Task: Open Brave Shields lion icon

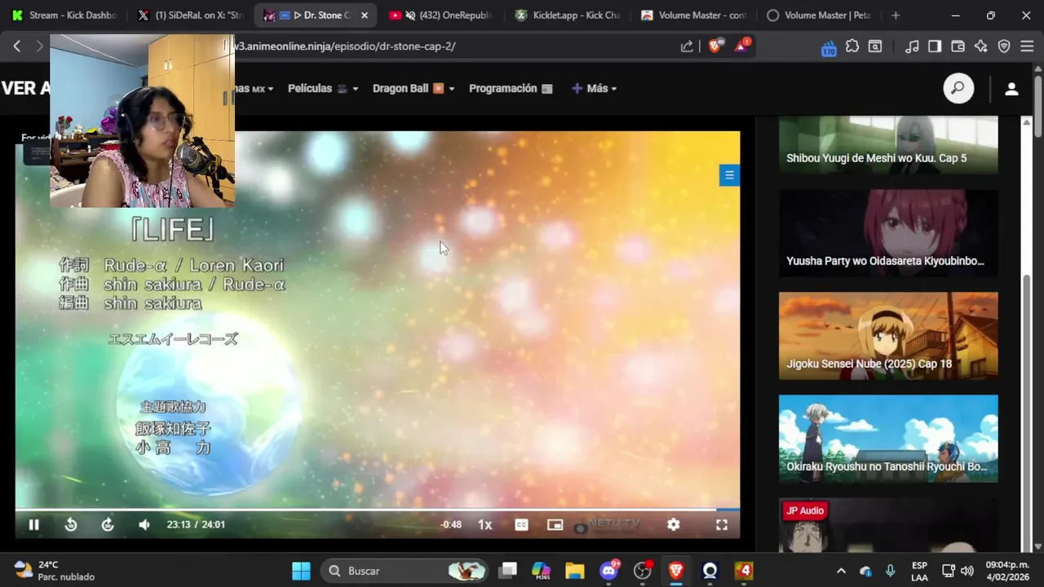Action: [715, 46]
